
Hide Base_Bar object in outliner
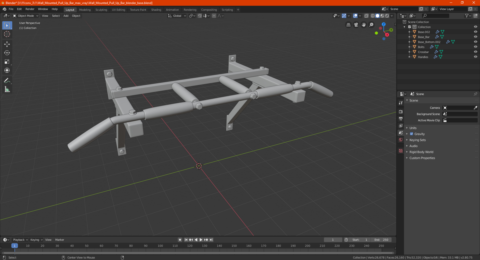point(475,37)
